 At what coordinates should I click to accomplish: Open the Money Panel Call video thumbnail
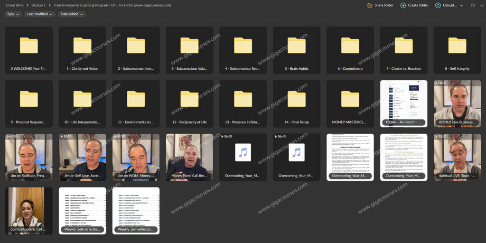tap(189, 157)
